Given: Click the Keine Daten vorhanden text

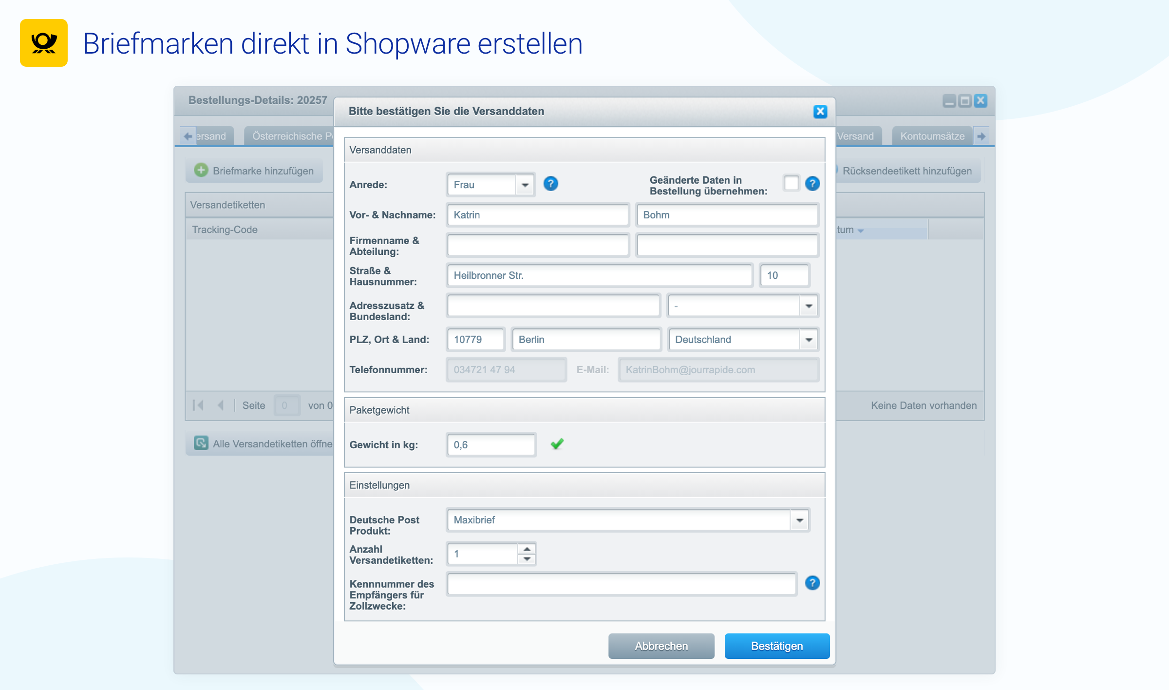Looking at the screenshot, I should 924,405.
